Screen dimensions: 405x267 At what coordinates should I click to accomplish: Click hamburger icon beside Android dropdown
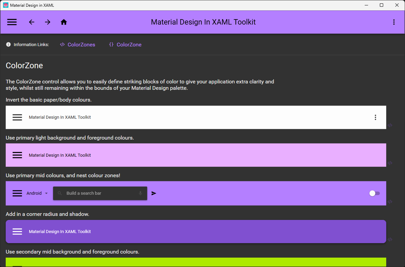click(17, 193)
